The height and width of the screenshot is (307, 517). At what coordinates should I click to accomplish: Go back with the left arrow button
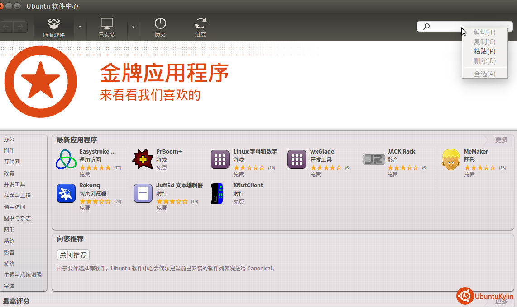click(6, 27)
